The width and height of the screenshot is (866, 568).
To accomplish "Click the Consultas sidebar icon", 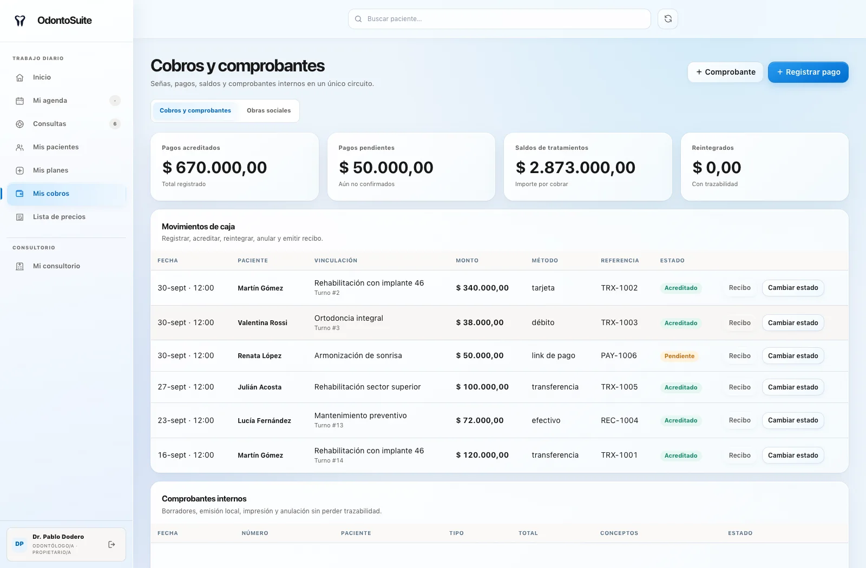I will [x=20, y=124].
